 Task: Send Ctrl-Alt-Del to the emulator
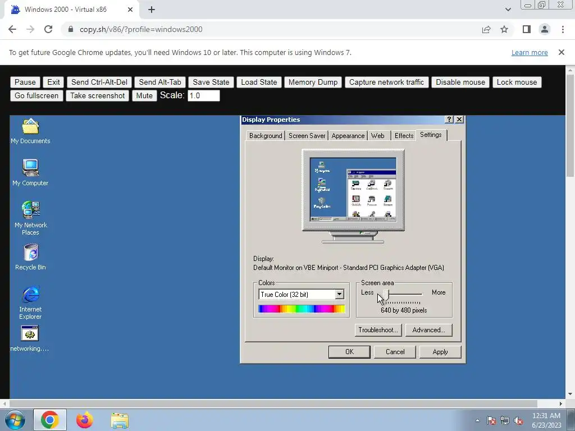click(99, 82)
